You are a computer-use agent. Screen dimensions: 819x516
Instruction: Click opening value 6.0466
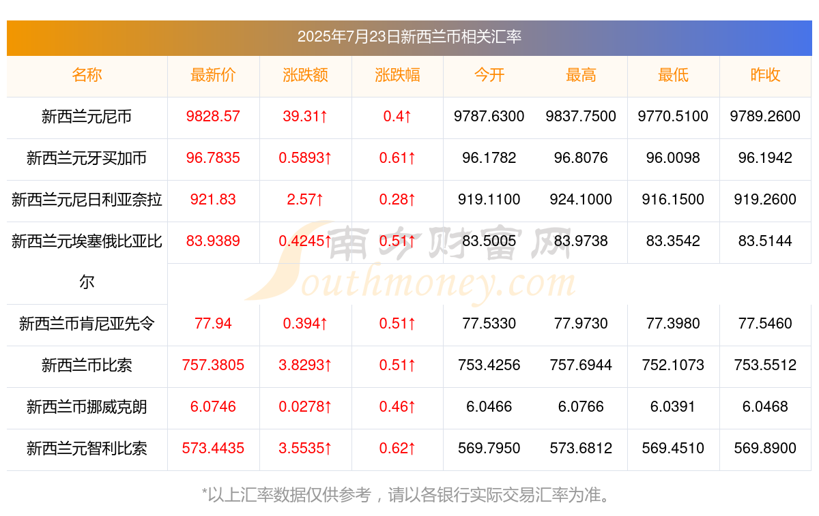click(x=489, y=407)
